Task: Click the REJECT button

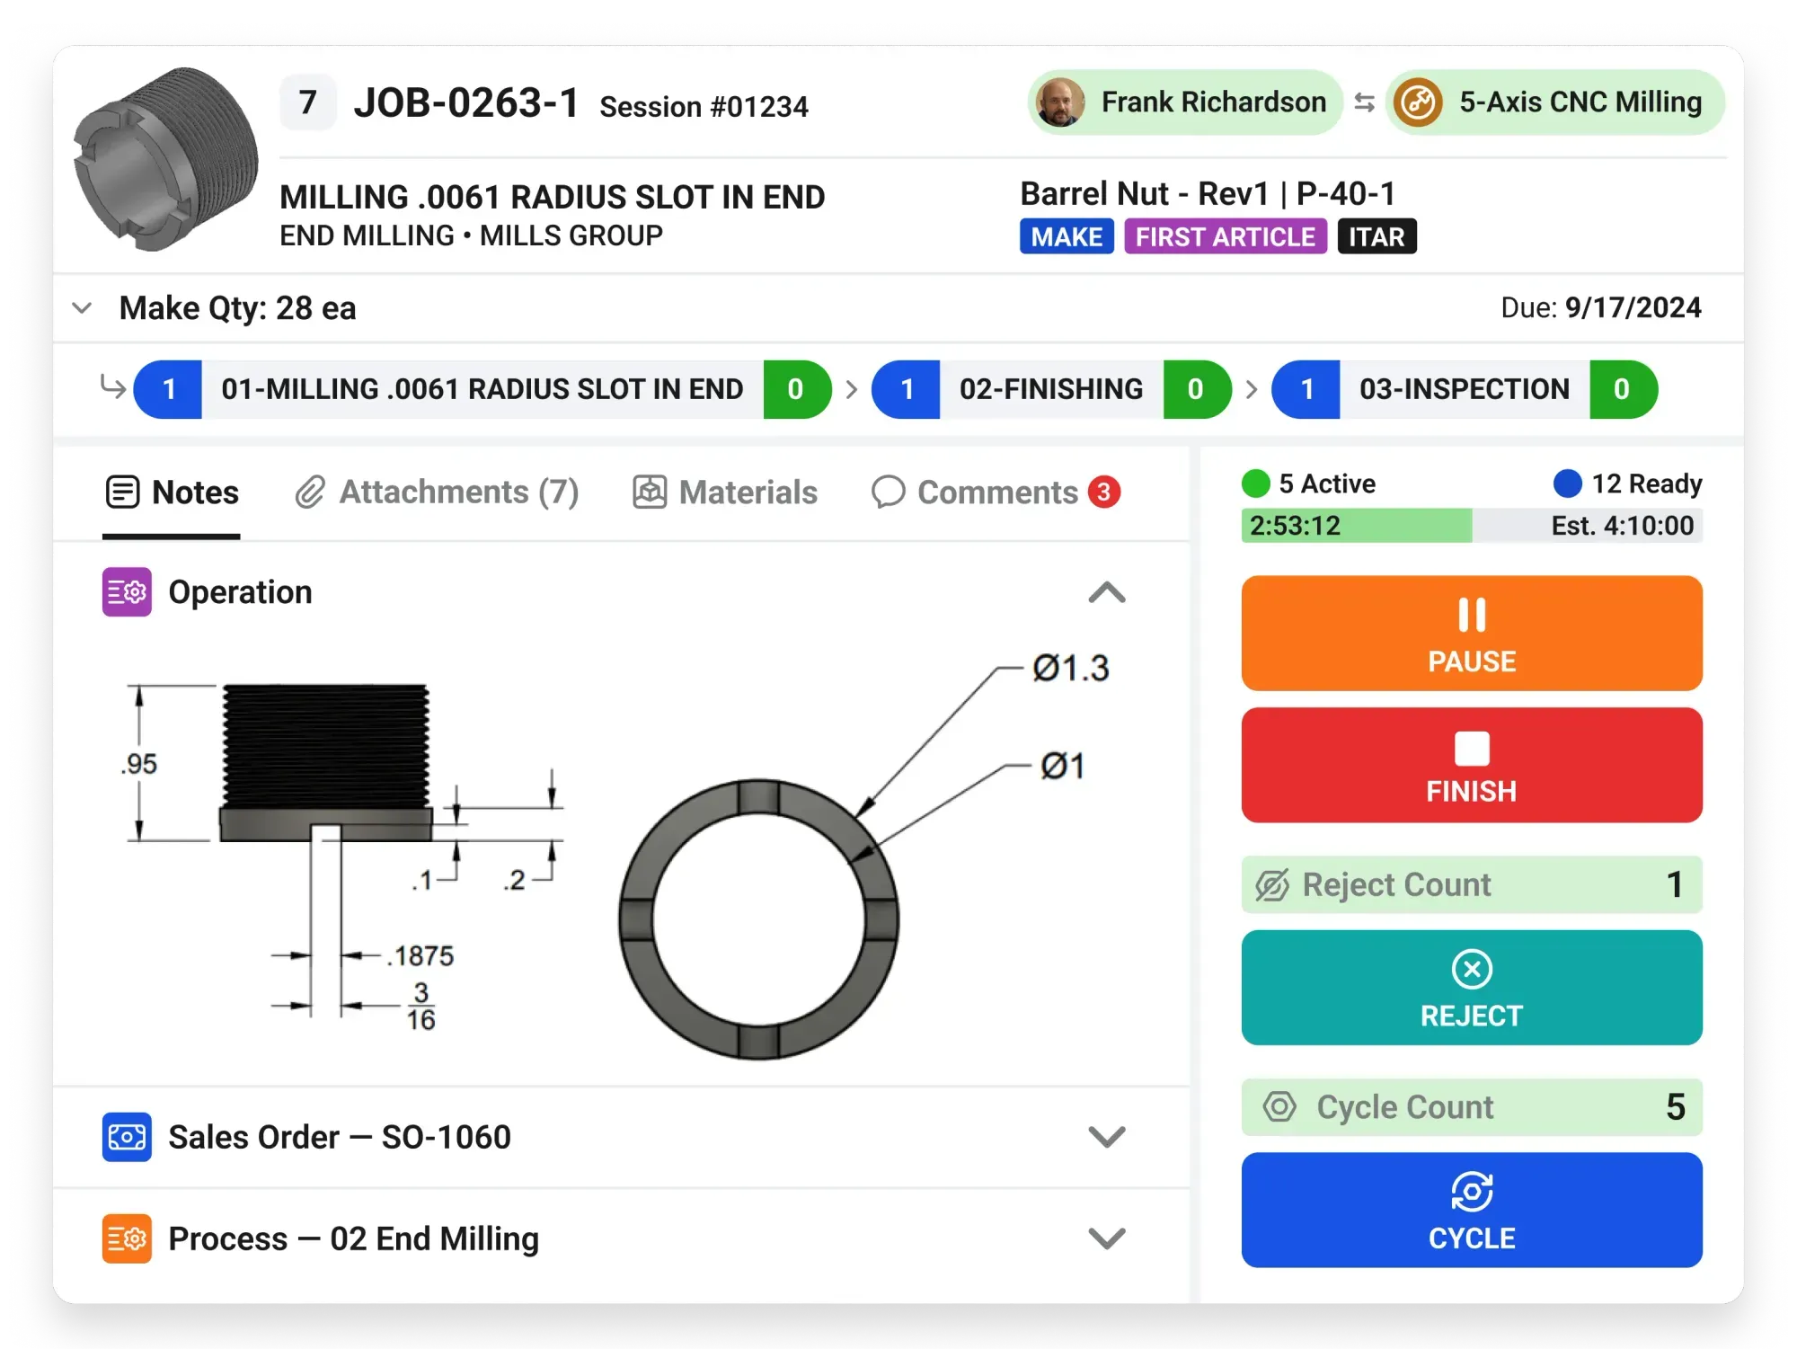Action: tap(1472, 988)
